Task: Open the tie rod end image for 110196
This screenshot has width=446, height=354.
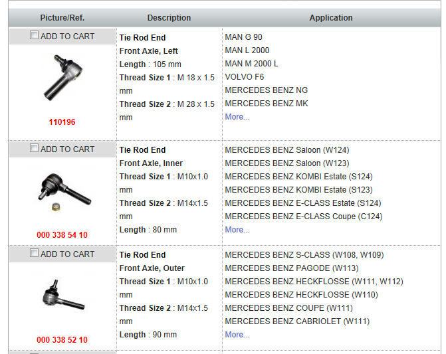Action: coord(62,78)
